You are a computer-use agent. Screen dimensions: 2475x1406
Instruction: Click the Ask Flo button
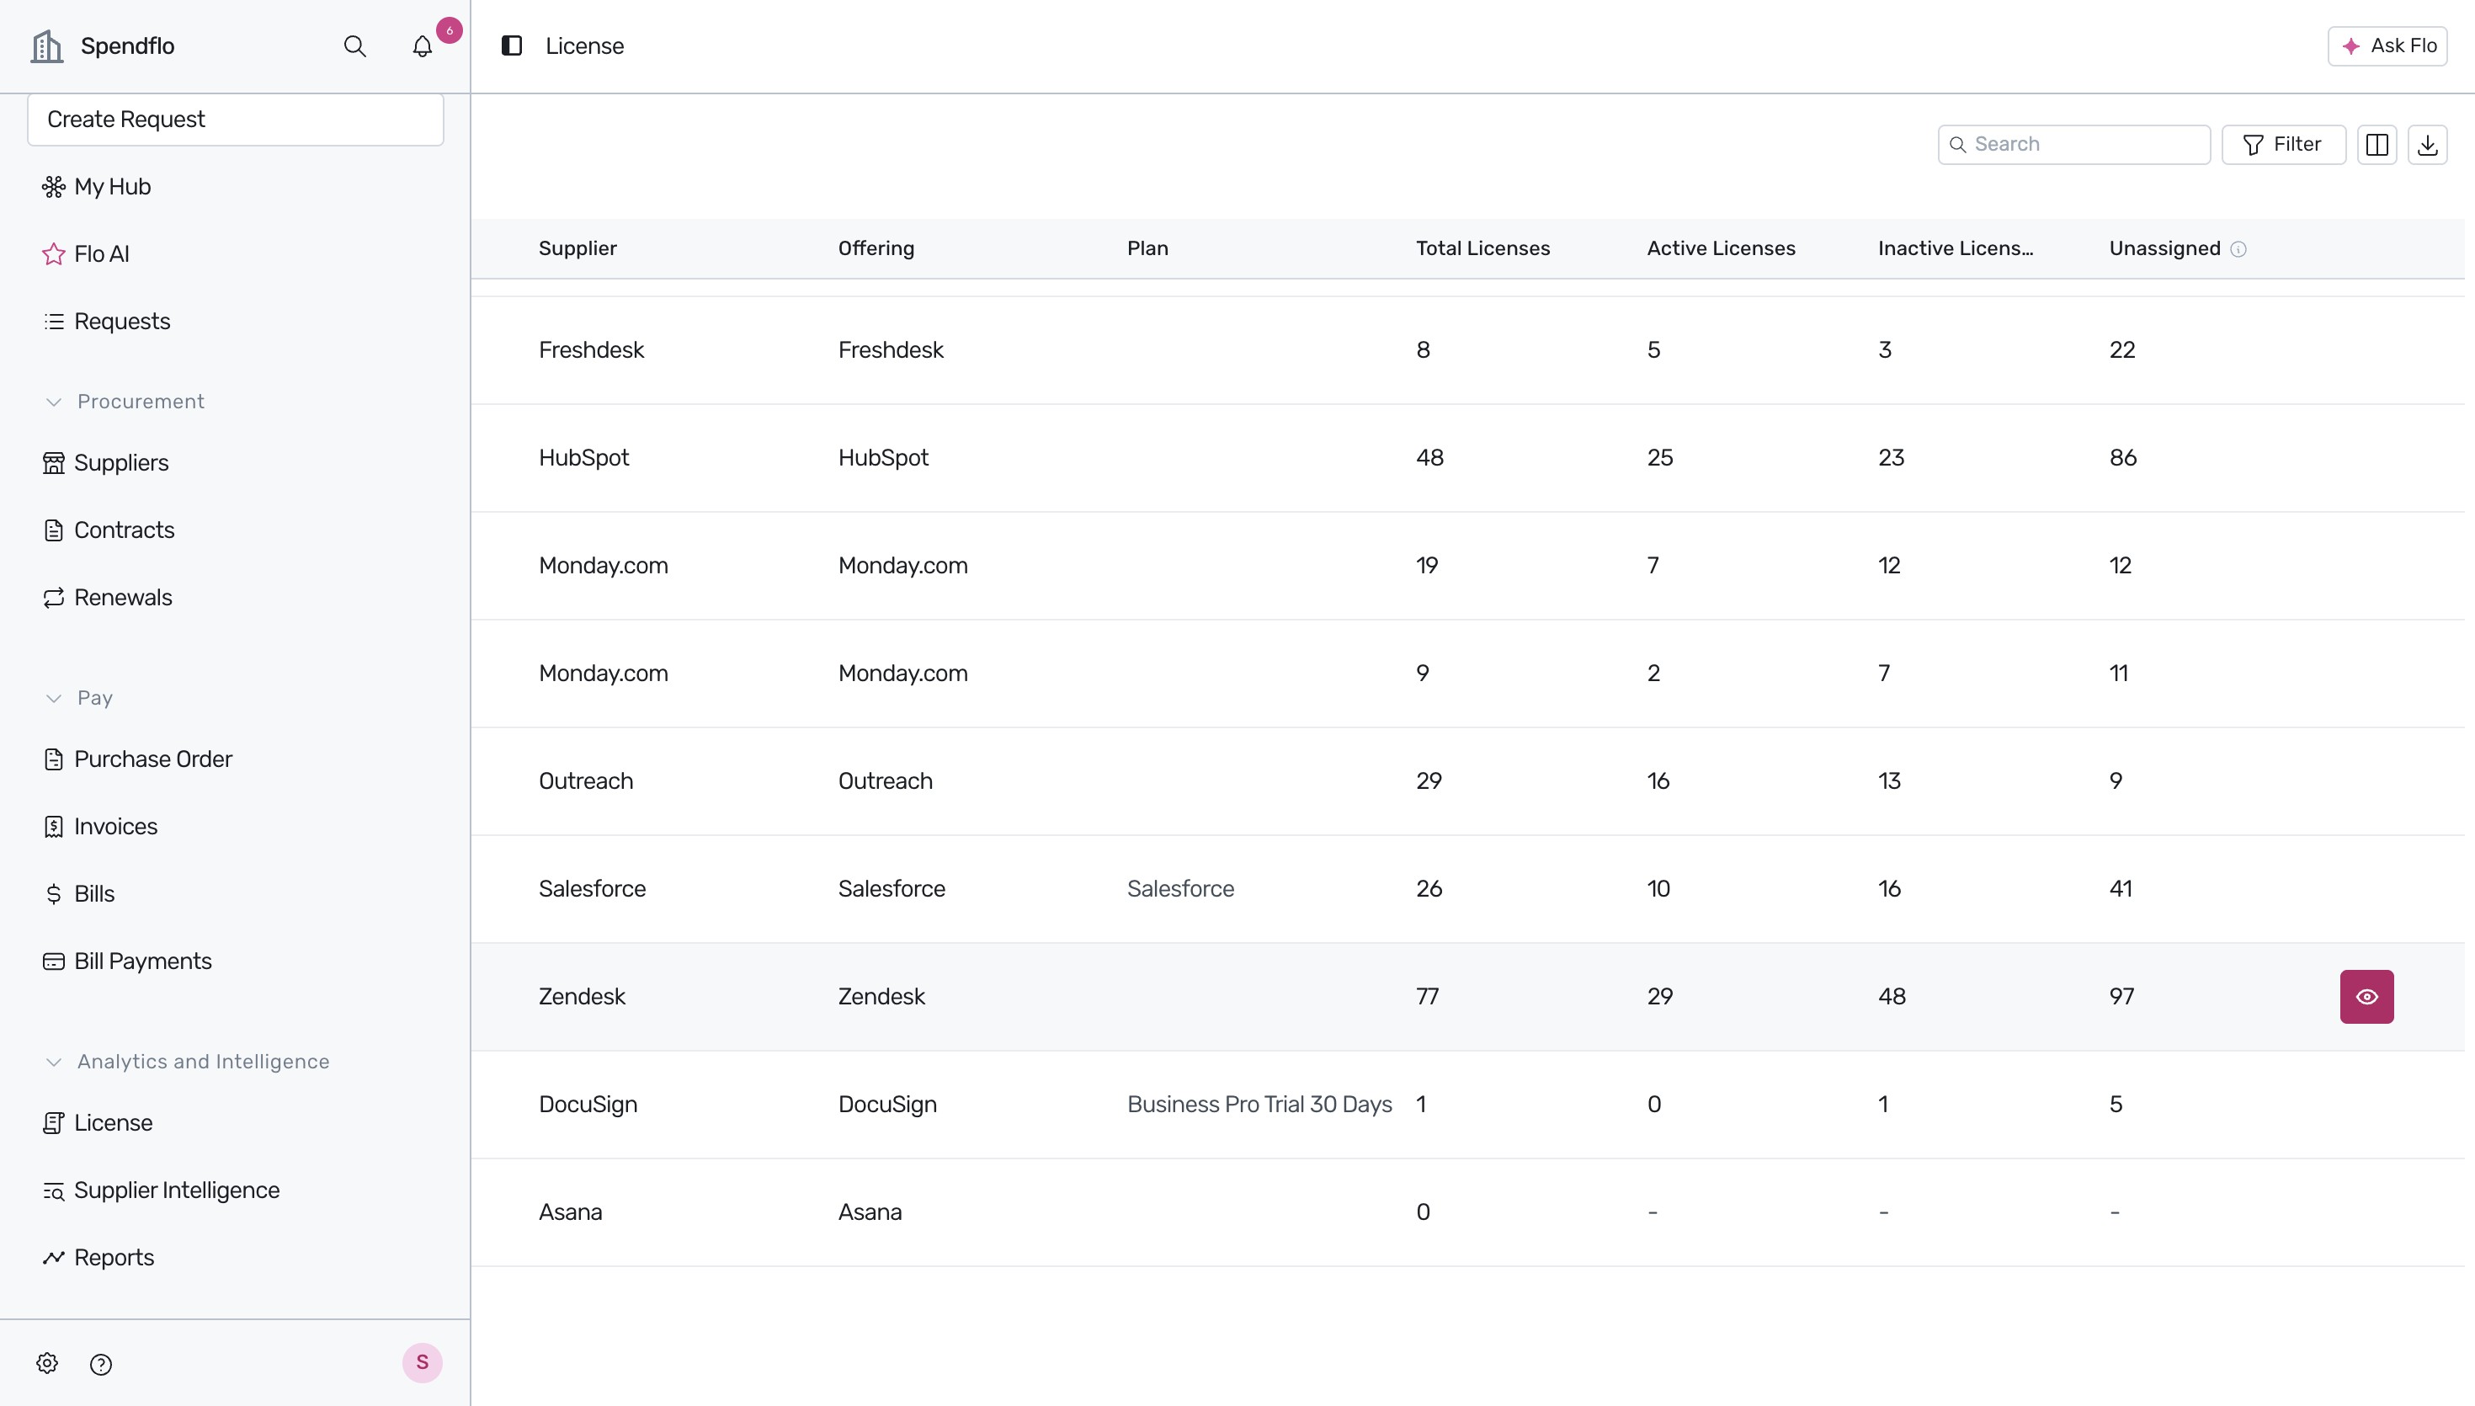[2387, 45]
